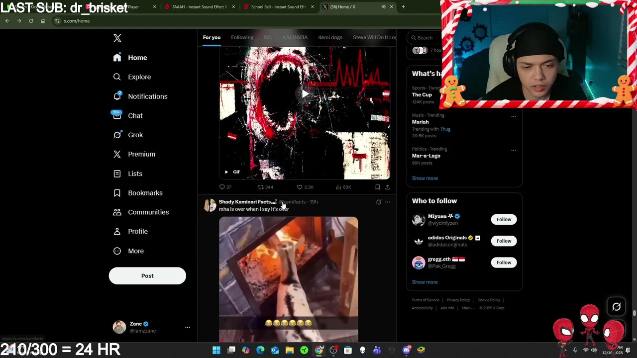The height and width of the screenshot is (358, 637).
Task: Open File Explorer from taskbar
Action: click(x=289, y=350)
